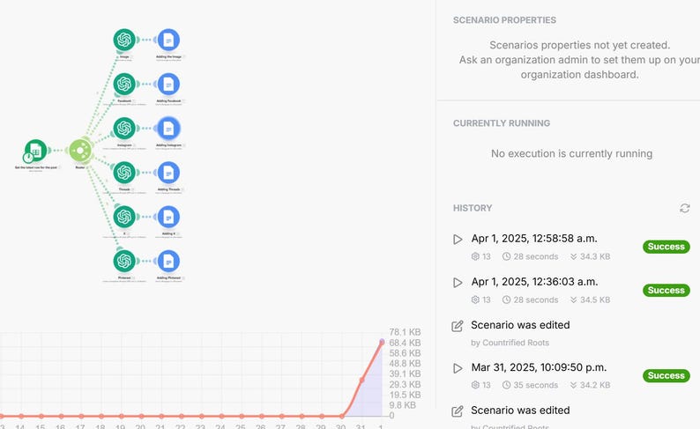Click Success badge for Apr 1 12:36:03 a.m.
The image size is (700, 429).
666,291
